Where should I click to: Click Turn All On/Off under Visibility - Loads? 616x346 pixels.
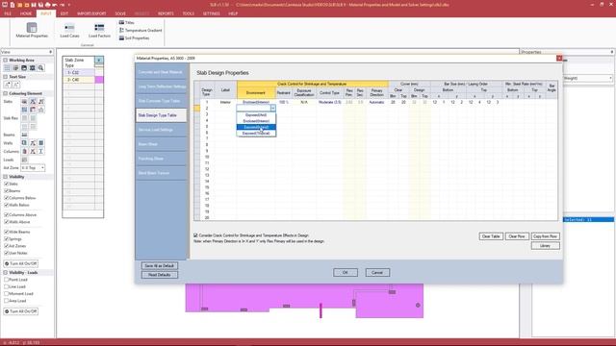pyautogui.click(x=21, y=311)
